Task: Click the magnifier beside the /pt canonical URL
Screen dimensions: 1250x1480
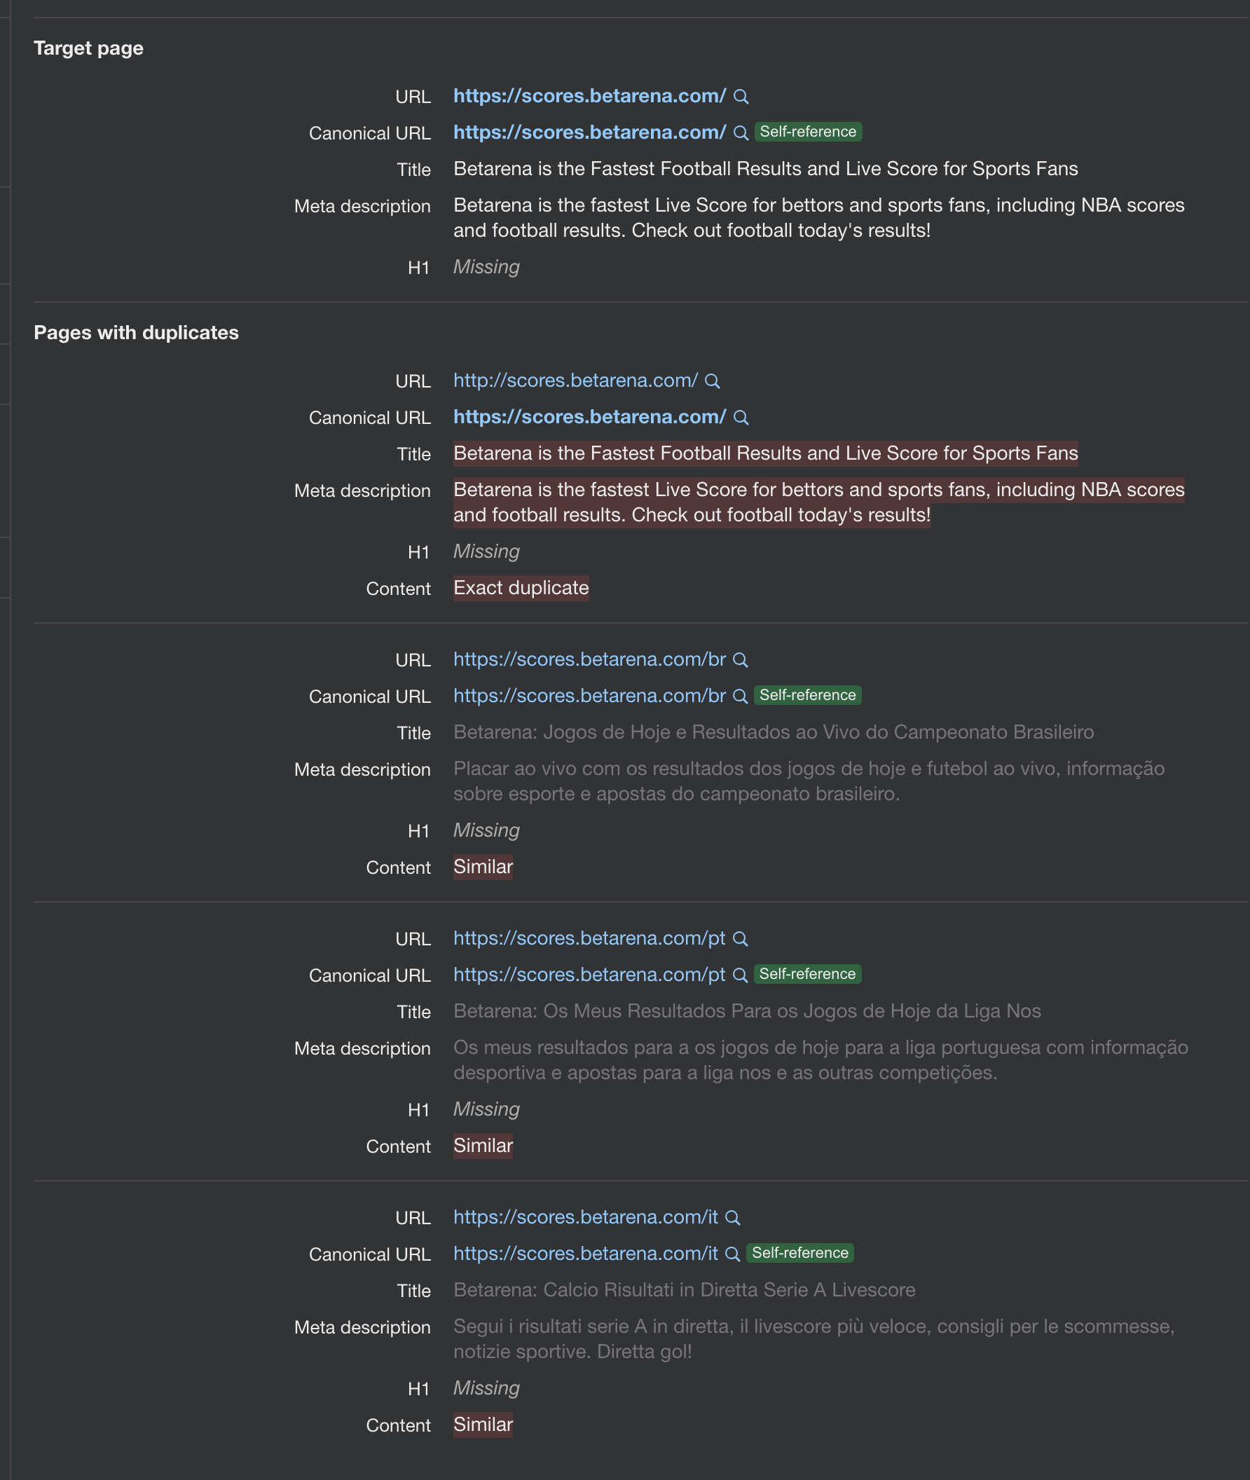Action: [x=741, y=975]
